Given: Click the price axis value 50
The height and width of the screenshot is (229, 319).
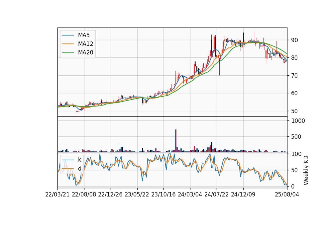Looking at the screenshot, I should [x=295, y=111].
